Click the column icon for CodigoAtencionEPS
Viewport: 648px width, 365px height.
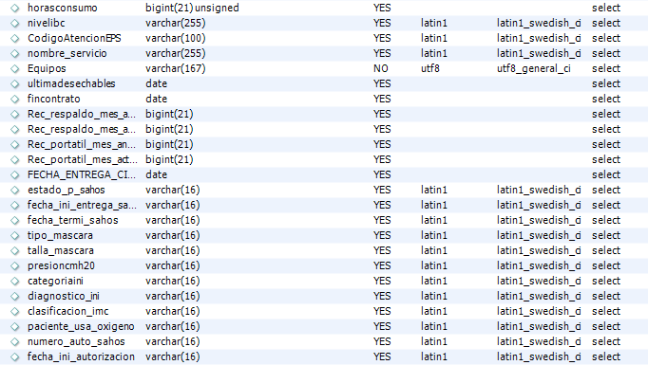[x=15, y=39]
